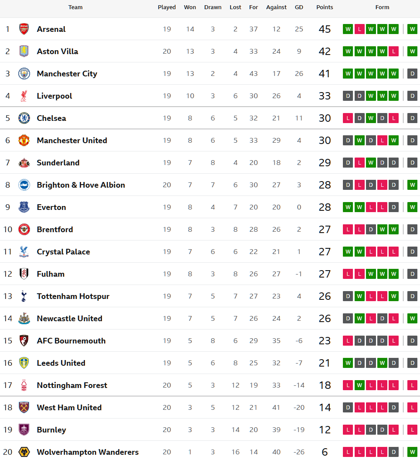Click the Everton club badge
The height and width of the screenshot is (460, 420).
tap(24, 207)
